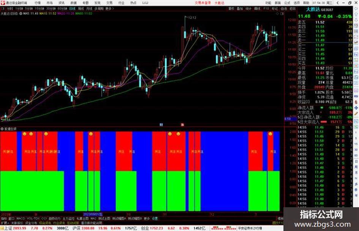Open the 多周期 view
The image size is (359, 231).
pyautogui.click(x=99, y=8)
